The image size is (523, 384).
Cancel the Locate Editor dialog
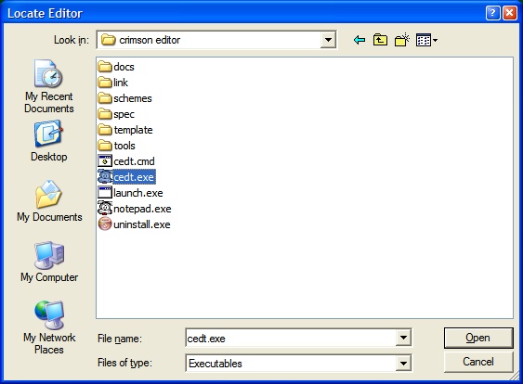[x=478, y=362]
